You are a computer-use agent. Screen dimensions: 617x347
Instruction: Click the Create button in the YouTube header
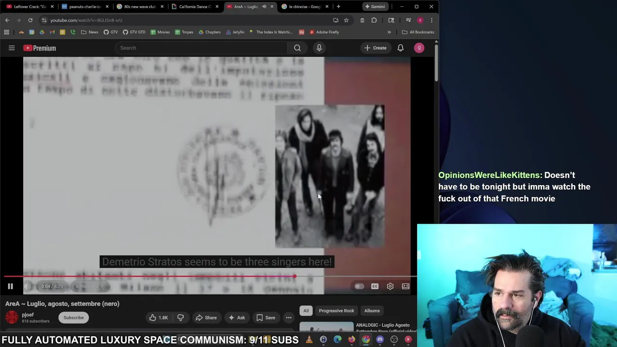375,48
